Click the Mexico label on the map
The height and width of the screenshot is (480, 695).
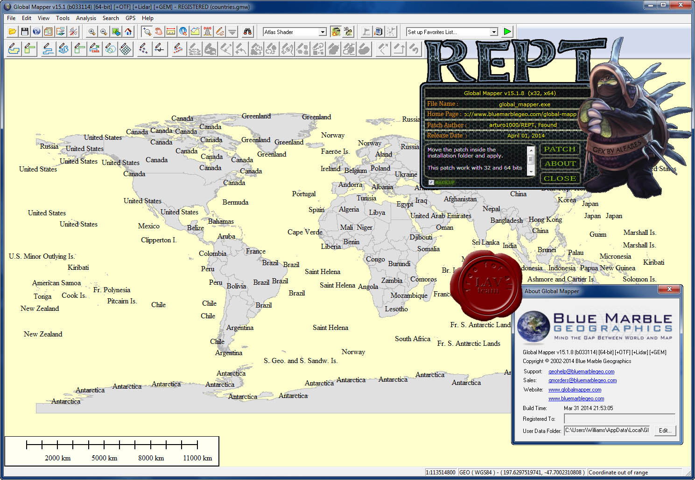148,226
